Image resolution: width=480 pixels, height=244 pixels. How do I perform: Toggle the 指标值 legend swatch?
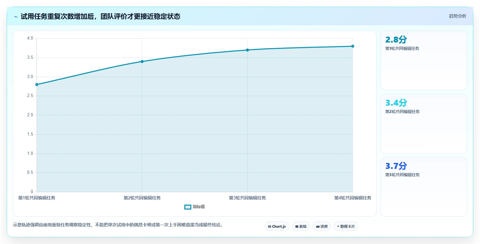point(188,207)
